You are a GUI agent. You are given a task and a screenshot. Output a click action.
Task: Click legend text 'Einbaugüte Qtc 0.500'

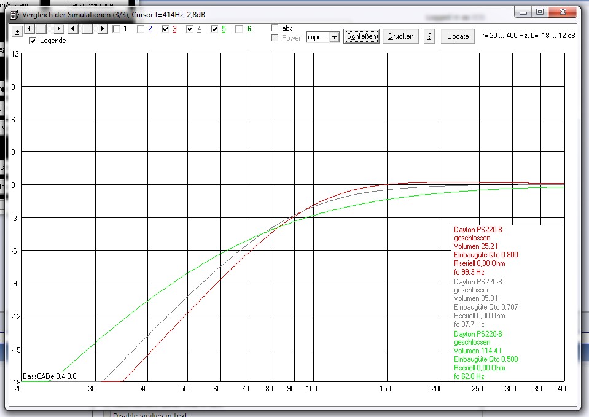(486, 359)
